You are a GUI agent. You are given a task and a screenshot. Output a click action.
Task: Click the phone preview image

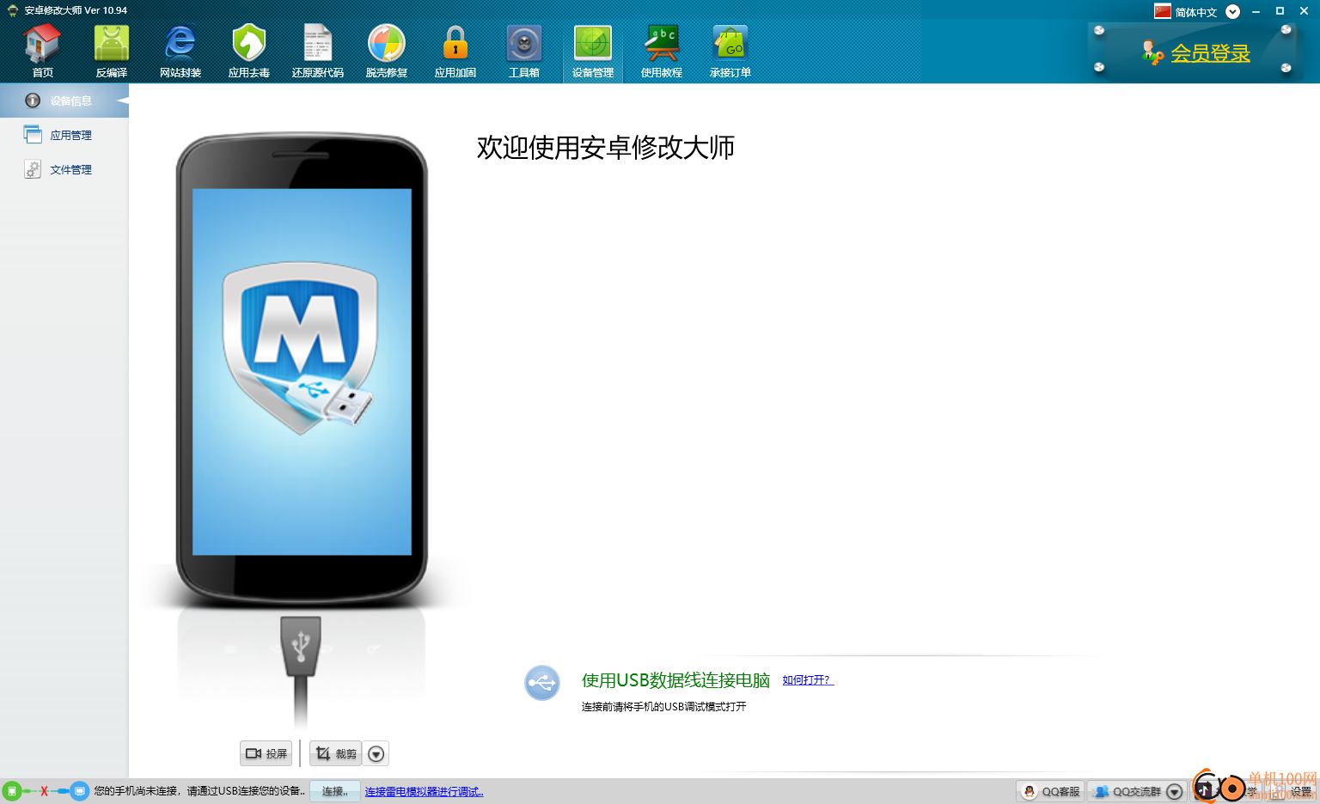[302, 370]
